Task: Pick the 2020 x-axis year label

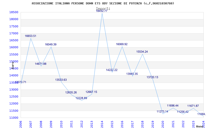Action: coord(163,124)
